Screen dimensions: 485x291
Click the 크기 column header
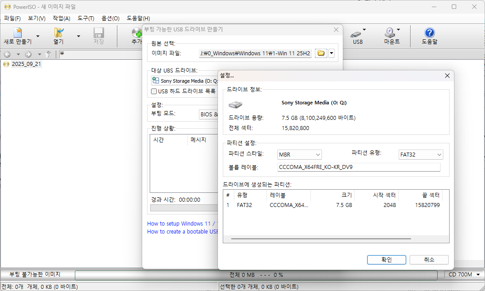click(333, 195)
